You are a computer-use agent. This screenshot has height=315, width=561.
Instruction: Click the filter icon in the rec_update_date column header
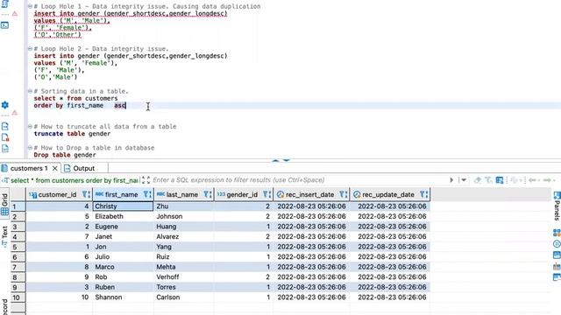coord(423,194)
